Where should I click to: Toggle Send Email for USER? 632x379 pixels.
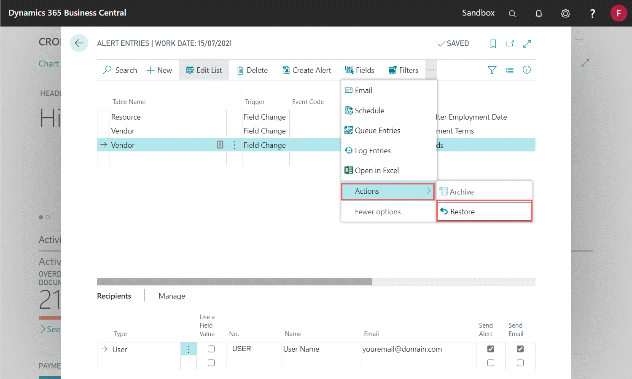click(520, 349)
